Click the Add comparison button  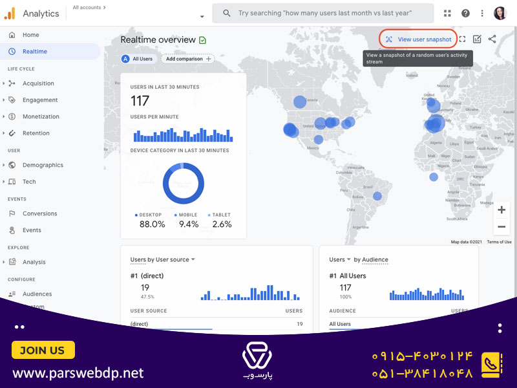coord(188,59)
